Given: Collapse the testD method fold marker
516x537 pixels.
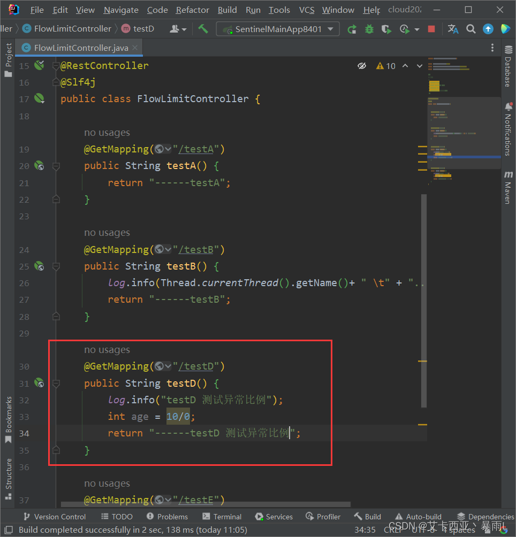Looking at the screenshot, I should click(x=56, y=383).
